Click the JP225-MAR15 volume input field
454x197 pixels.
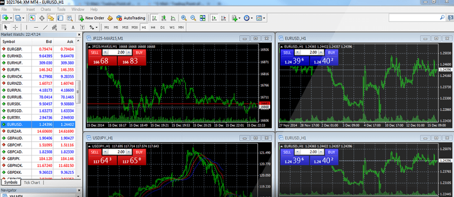[117, 52]
